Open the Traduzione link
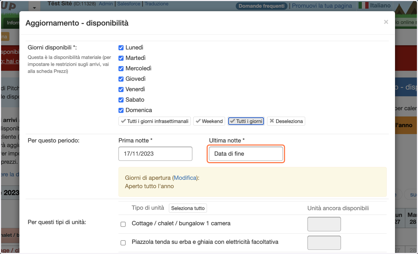 tap(156, 4)
